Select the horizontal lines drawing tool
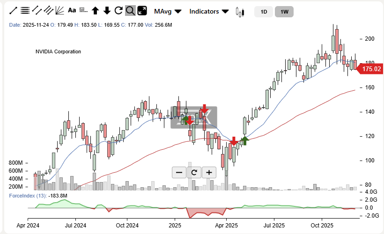Image resolution: width=384 pixels, height=234 pixels. pyautogui.click(x=25, y=10)
